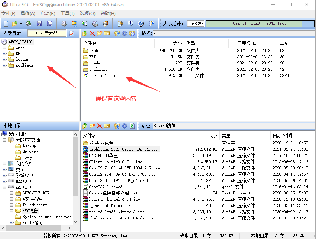This screenshot has width=316, height=239.
Task: Open the 选项(O) menu
Action: [x=87, y=14]
